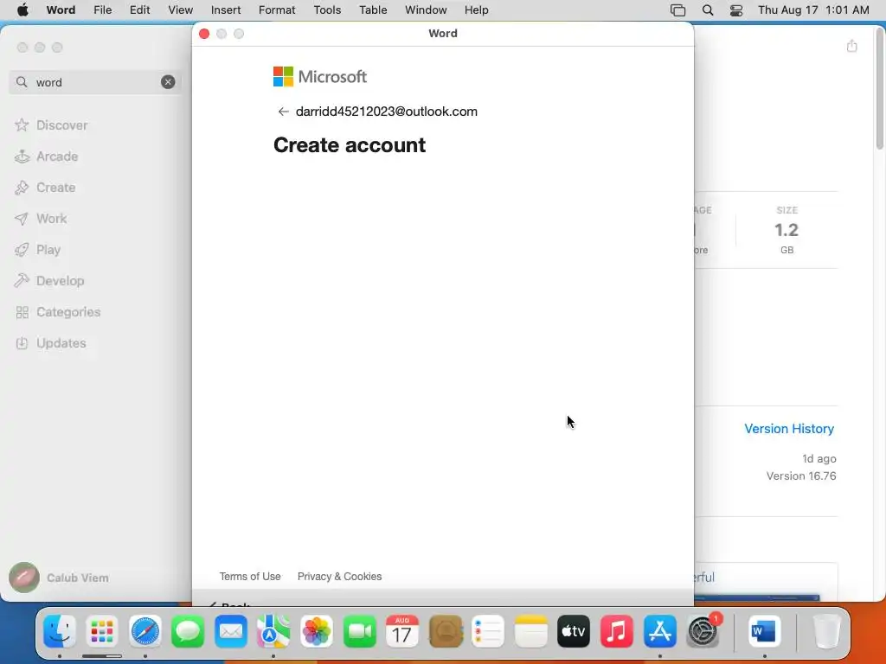Open FaceTime from the Dock
The image size is (886, 664).
click(x=359, y=631)
